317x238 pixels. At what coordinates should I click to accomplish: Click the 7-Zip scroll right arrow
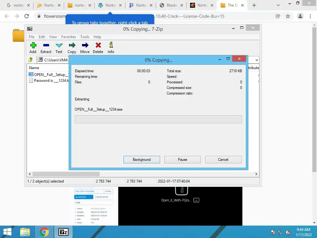click(256, 174)
